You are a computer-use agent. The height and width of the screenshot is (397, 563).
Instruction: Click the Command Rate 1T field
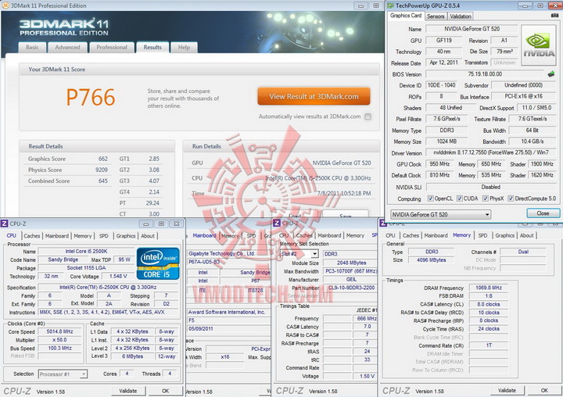[x=489, y=345]
